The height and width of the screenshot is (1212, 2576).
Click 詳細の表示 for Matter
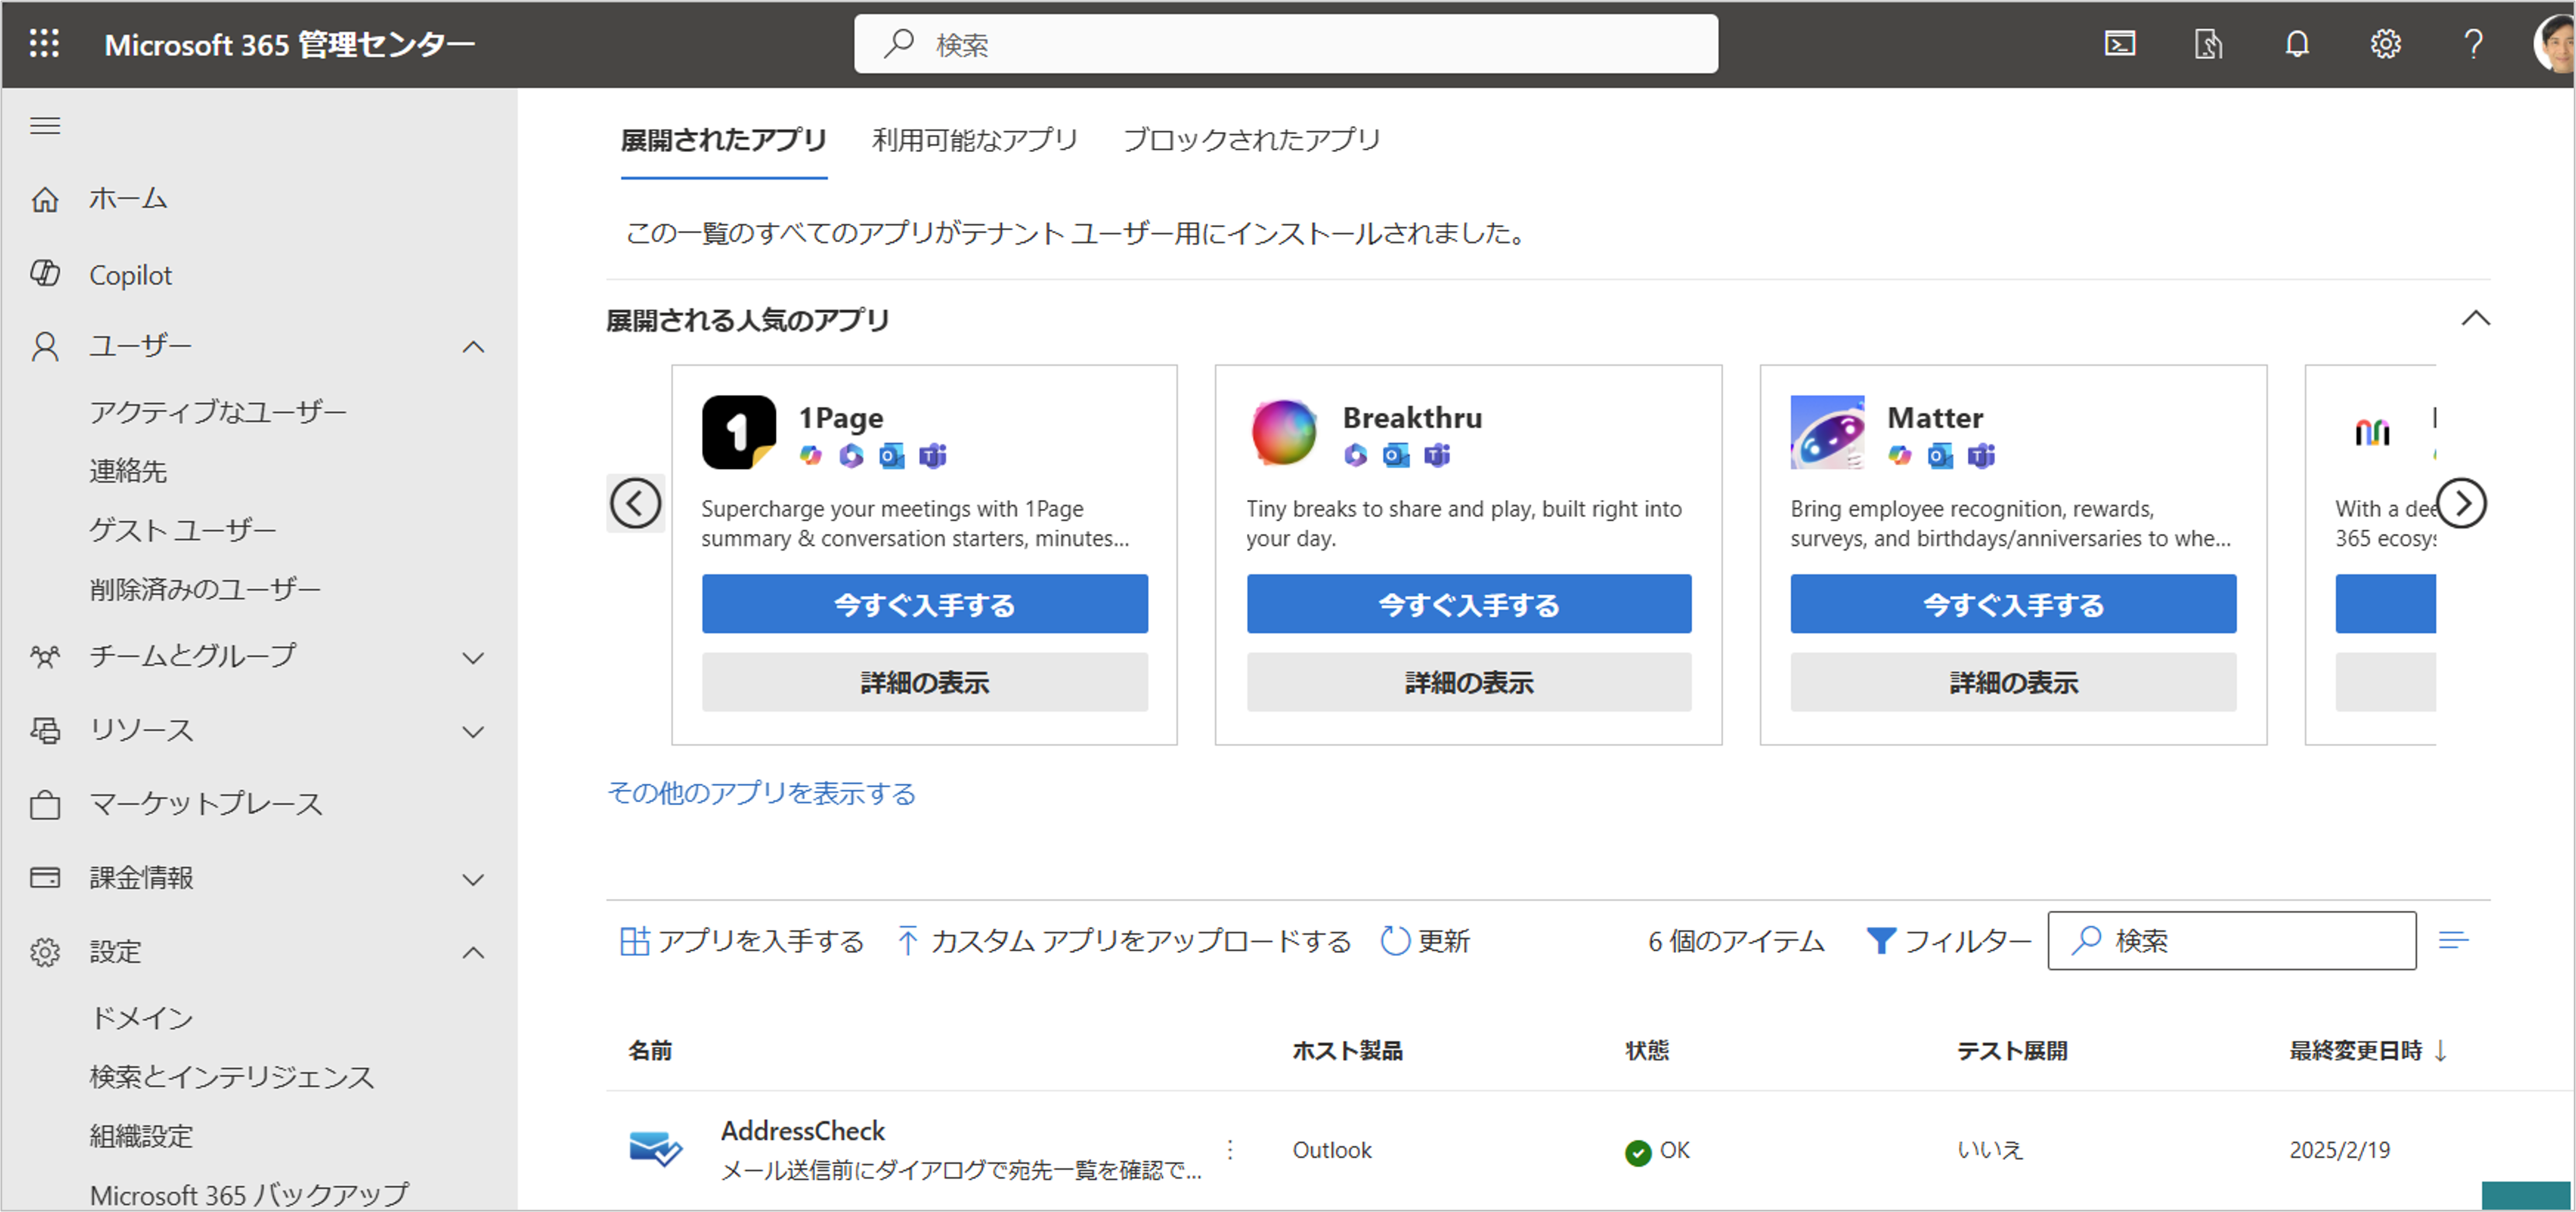point(2013,682)
